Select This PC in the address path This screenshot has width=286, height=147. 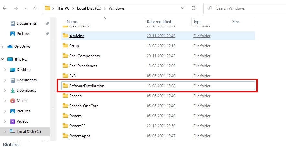[63, 8]
